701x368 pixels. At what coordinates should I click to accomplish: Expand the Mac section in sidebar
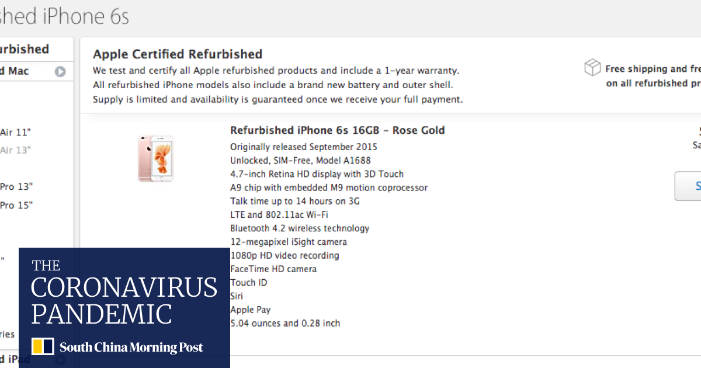pyautogui.click(x=15, y=71)
